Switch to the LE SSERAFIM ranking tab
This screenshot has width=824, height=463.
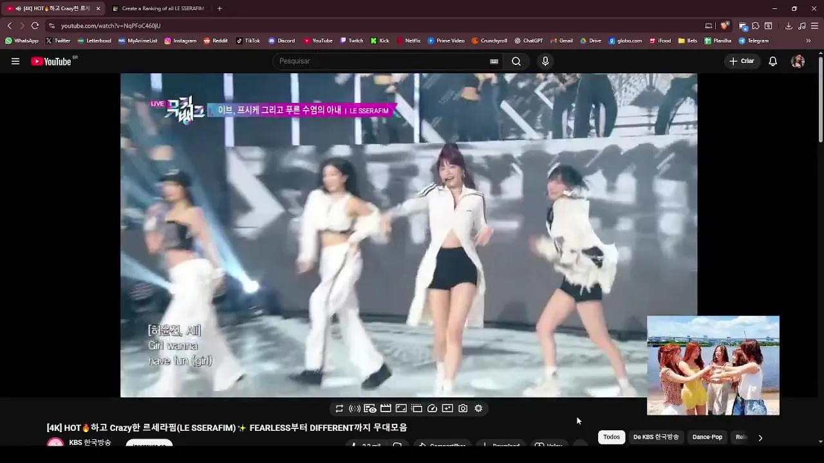pos(158,8)
